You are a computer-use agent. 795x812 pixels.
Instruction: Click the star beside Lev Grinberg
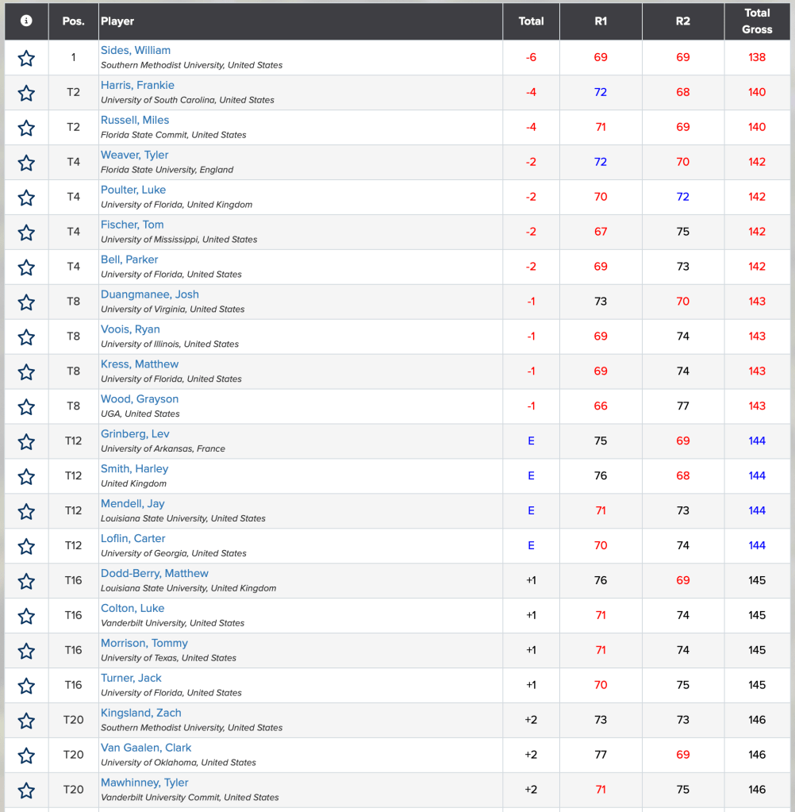tap(26, 442)
